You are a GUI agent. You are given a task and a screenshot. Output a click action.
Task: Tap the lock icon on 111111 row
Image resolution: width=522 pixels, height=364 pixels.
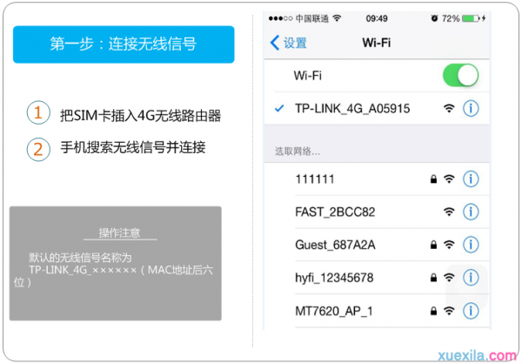pos(433,179)
